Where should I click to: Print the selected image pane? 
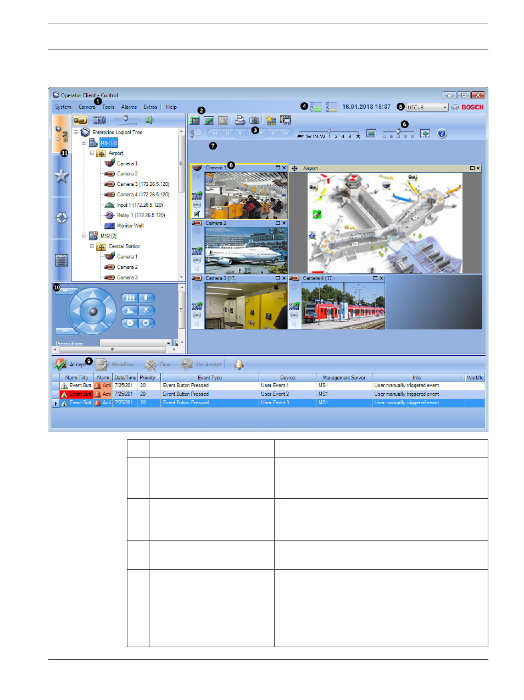pyautogui.click(x=240, y=120)
